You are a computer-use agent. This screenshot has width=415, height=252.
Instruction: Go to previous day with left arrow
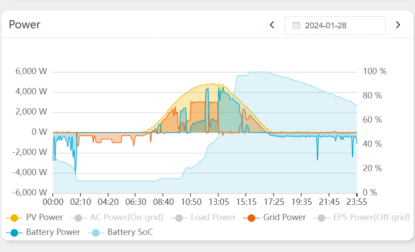(x=272, y=25)
